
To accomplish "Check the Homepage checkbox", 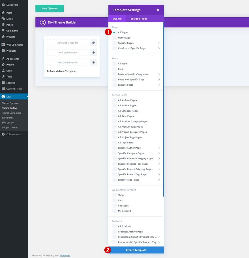I will (115, 37).
